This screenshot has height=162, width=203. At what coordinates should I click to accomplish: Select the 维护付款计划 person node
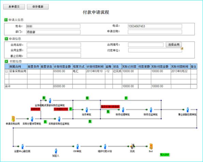[105, 146]
